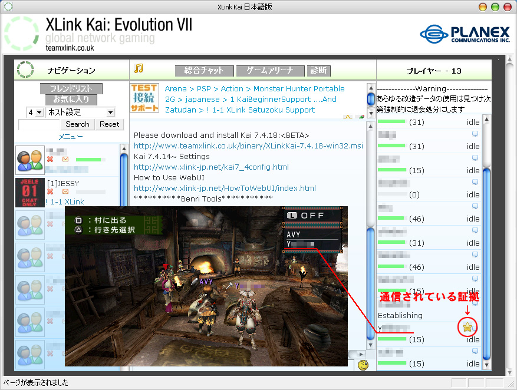Click the mail icon next to [1]JESSY
This screenshot has width=517, height=390.
click(x=65, y=191)
